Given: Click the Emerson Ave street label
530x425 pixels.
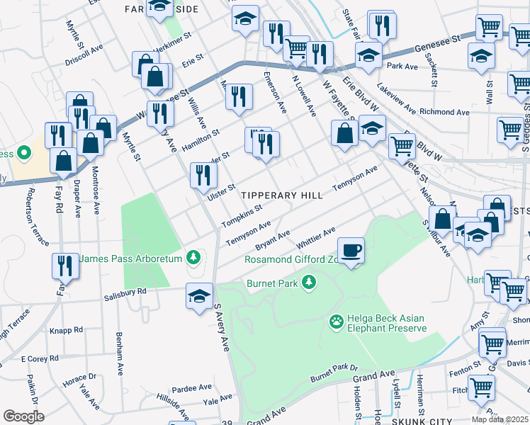Looking at the screenshot, I should coord(275,93).
